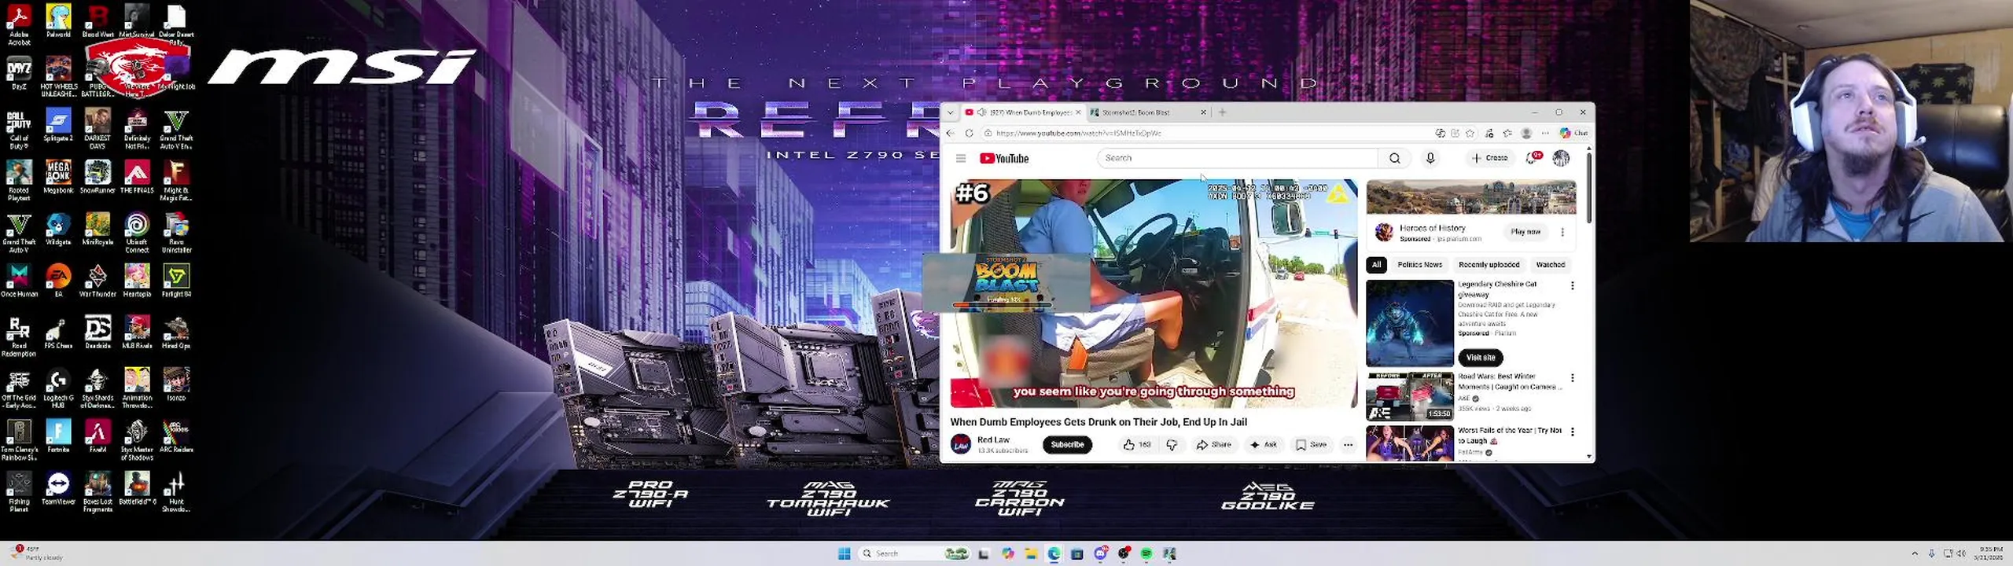Switch to Stormshot2 Boom Blast tab
Image resolution: width=2013 pixels, height=566 pixels.
point(1148,112)
